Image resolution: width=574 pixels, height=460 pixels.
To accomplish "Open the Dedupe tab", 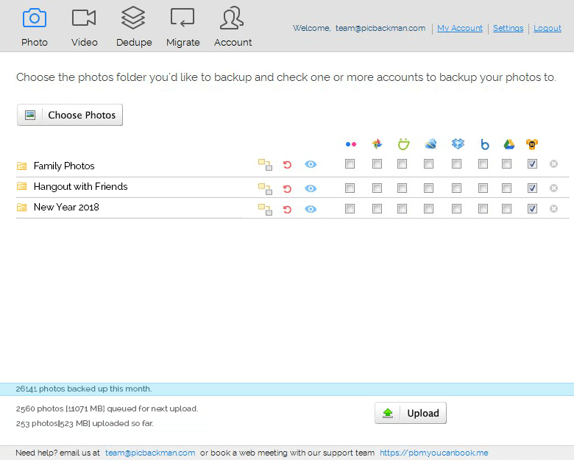I will [x=134, y=27].
